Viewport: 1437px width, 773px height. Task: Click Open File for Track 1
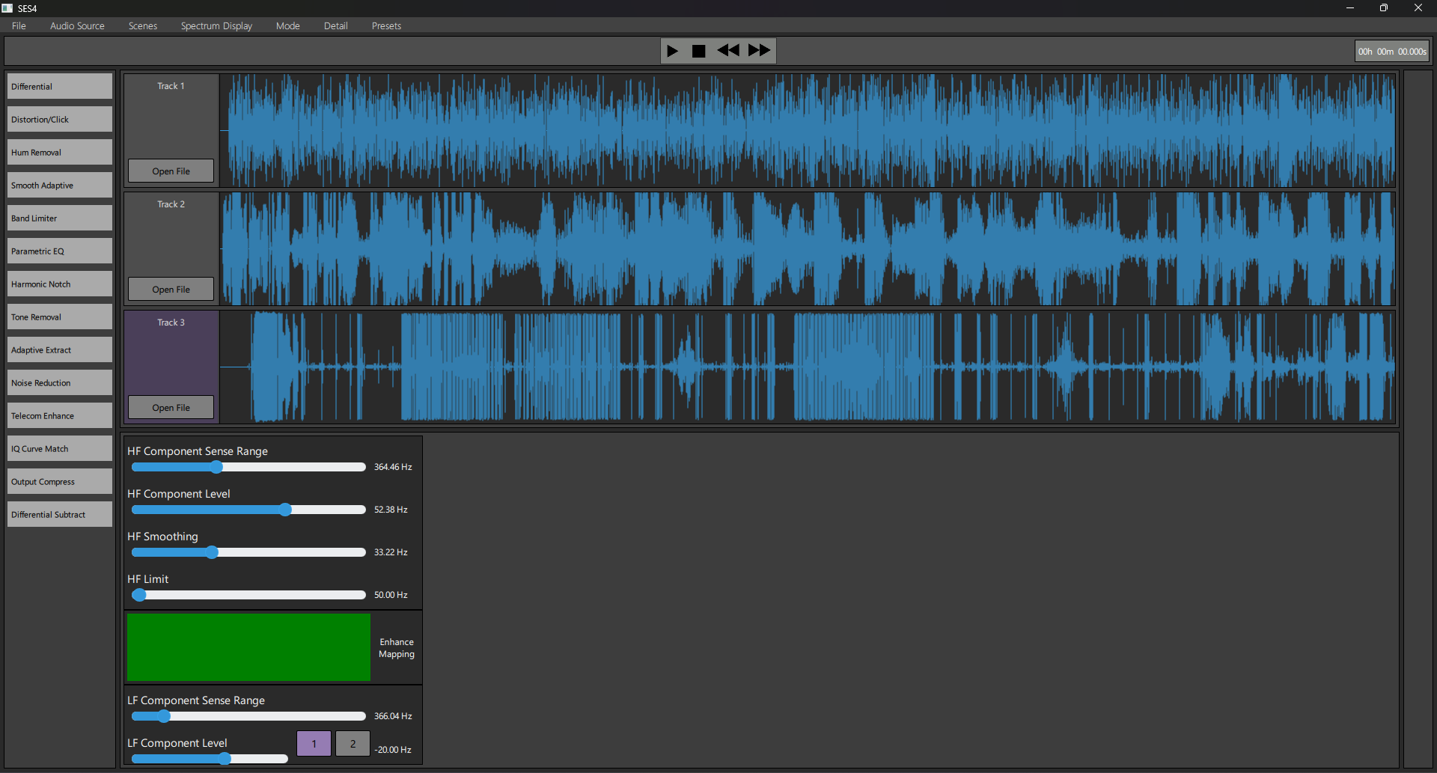pyautogui.click(x=171, y=171)
